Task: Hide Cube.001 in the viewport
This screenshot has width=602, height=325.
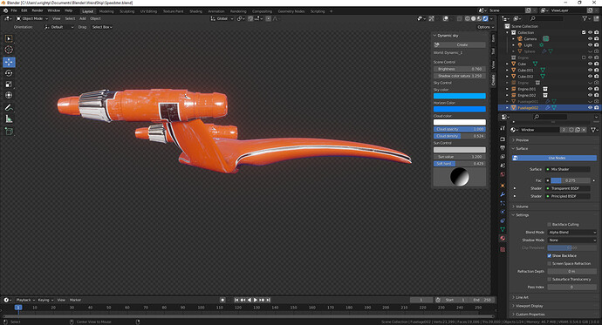Action: (x=590, y=70)
